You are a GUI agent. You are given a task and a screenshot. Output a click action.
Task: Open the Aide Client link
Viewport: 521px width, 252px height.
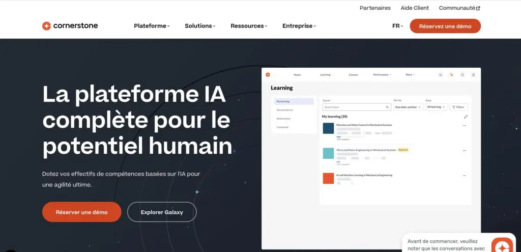tap(415, 8)
